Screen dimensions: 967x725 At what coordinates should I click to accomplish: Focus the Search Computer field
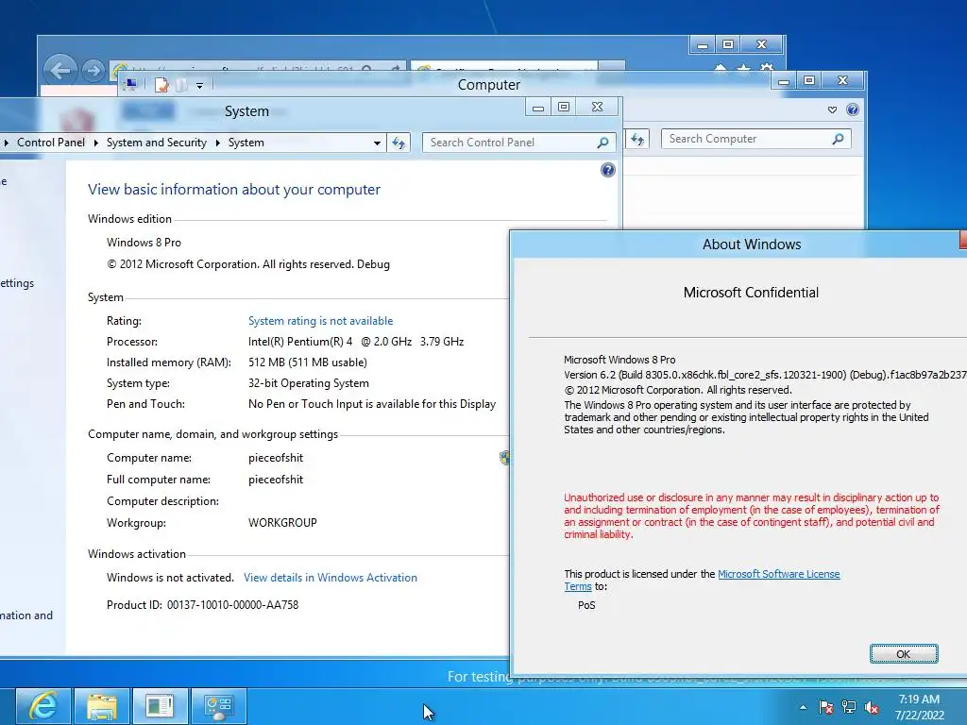pos(756,139)
